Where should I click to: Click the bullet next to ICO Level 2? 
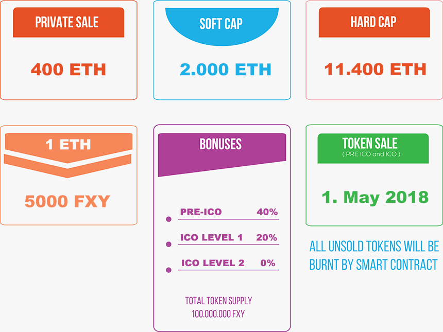(x=168, y=270)
